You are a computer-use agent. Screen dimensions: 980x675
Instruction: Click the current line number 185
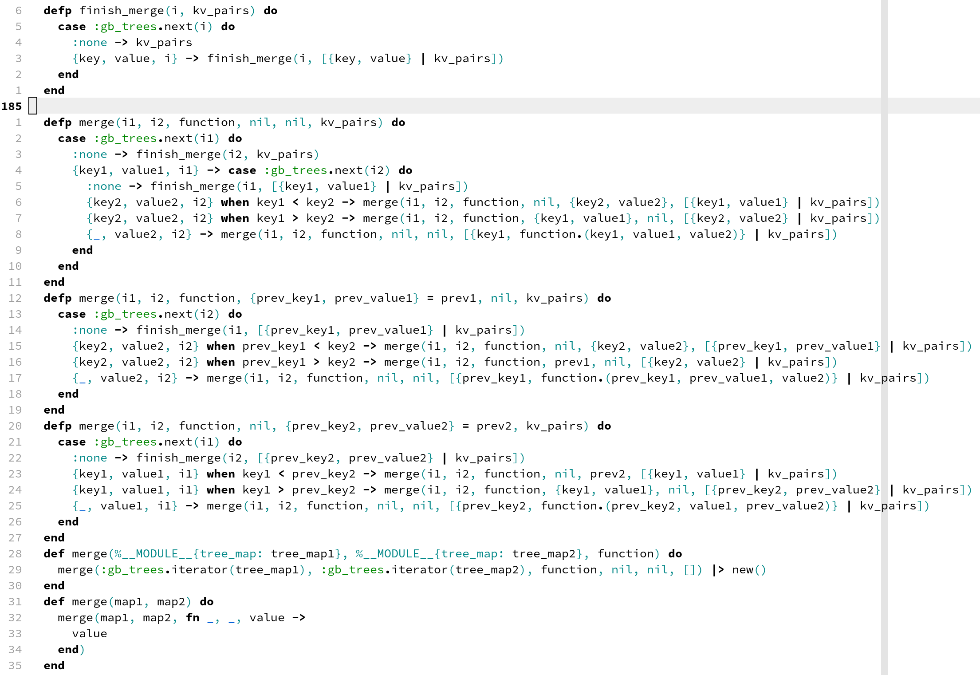coord(12,107)
